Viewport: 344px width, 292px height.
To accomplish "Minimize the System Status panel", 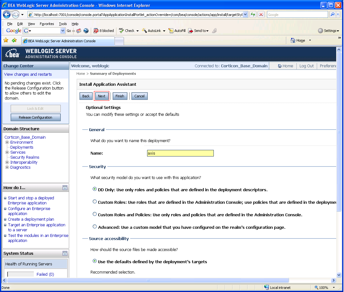I will click(x=65, y=254).
